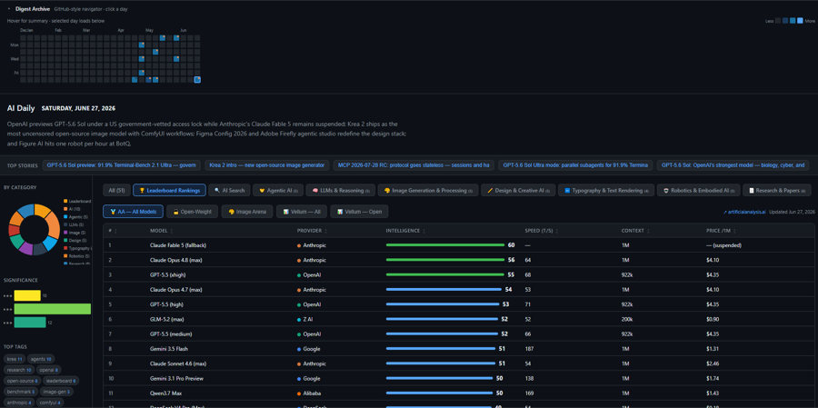Select the highlighted June 27 day cell

coord(197,80)
